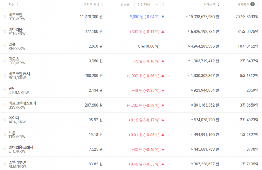Open the 비트코인에스브이 BSV/KRW asset

tap(22, 105)
